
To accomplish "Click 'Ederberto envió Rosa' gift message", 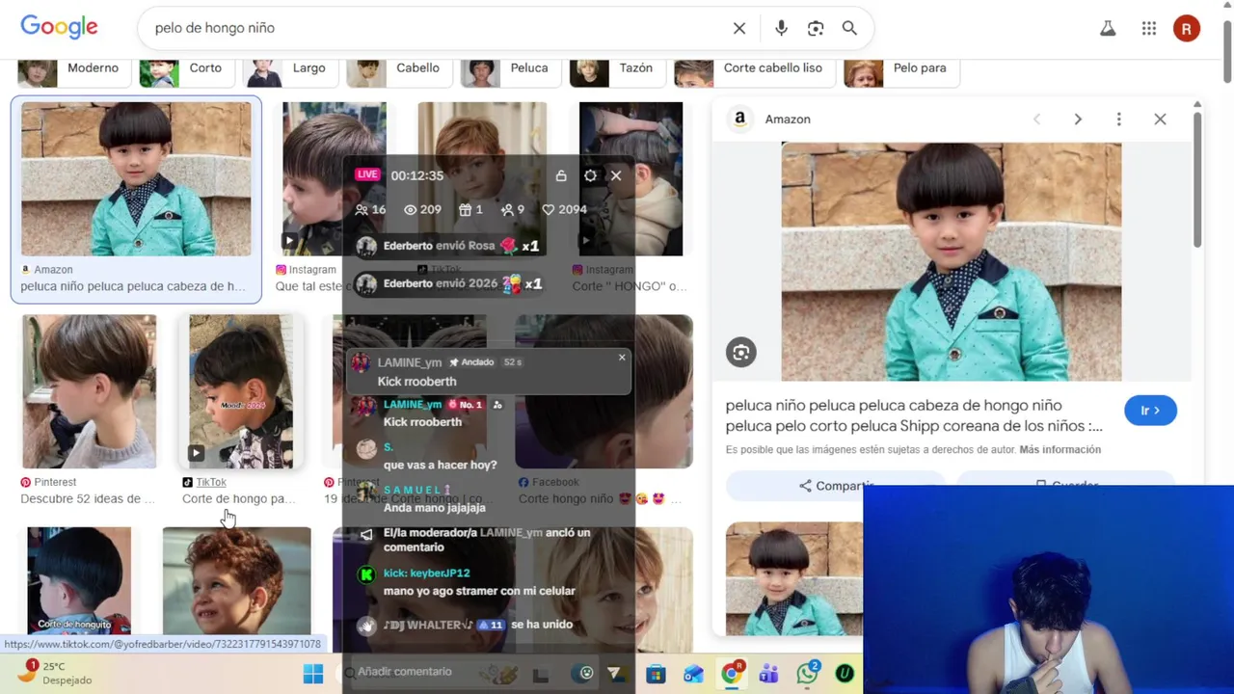I will point(448,246).
